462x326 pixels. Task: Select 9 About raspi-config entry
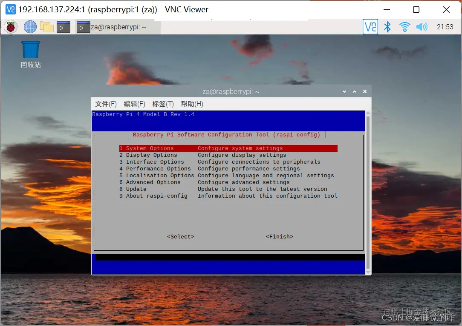click(228, 196)
